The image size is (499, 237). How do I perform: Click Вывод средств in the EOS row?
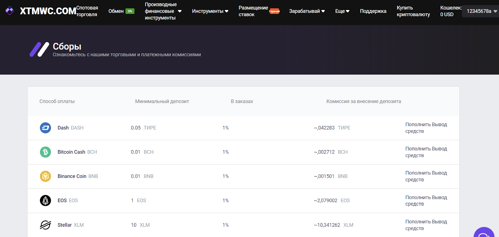coord(426,201)
